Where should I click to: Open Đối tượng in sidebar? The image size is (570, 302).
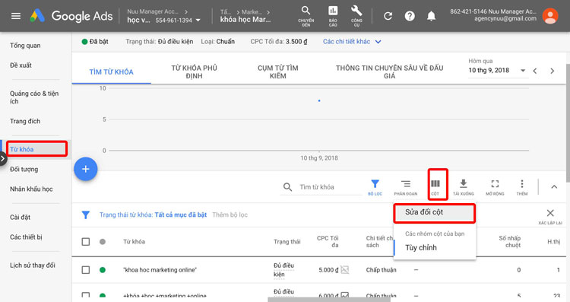click(24, 169)
